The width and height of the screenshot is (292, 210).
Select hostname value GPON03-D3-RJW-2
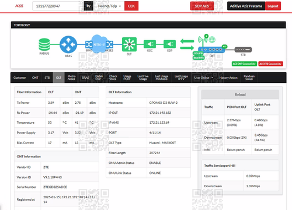[164, 103]
